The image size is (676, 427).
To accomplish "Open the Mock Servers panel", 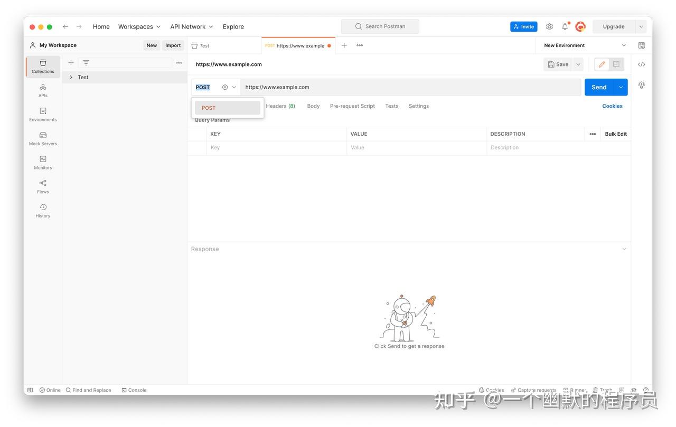I will (x=42, y=138).
